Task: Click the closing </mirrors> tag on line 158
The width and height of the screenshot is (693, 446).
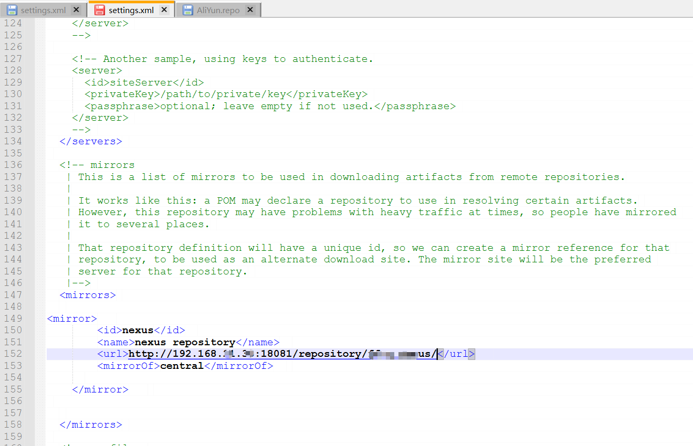Action: (91, 424)
